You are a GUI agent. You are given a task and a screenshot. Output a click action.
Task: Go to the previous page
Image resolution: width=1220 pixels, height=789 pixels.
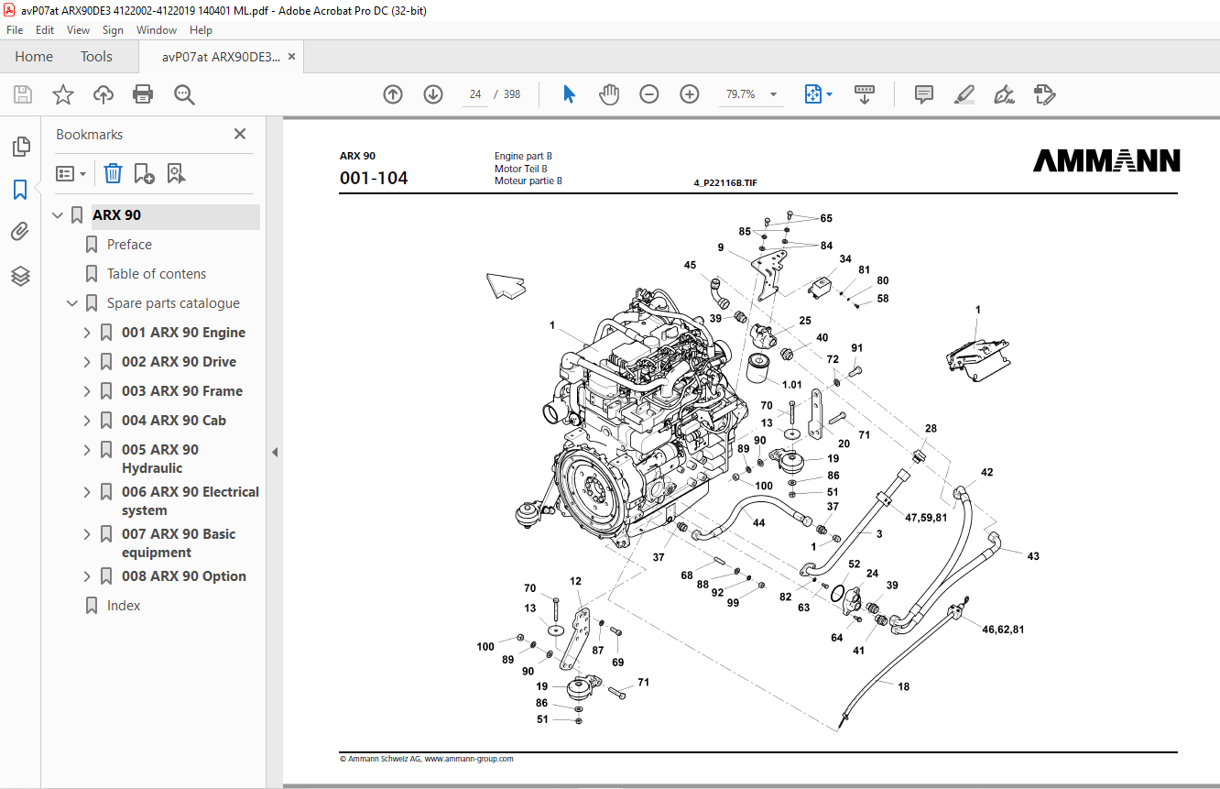pos(393,94)
